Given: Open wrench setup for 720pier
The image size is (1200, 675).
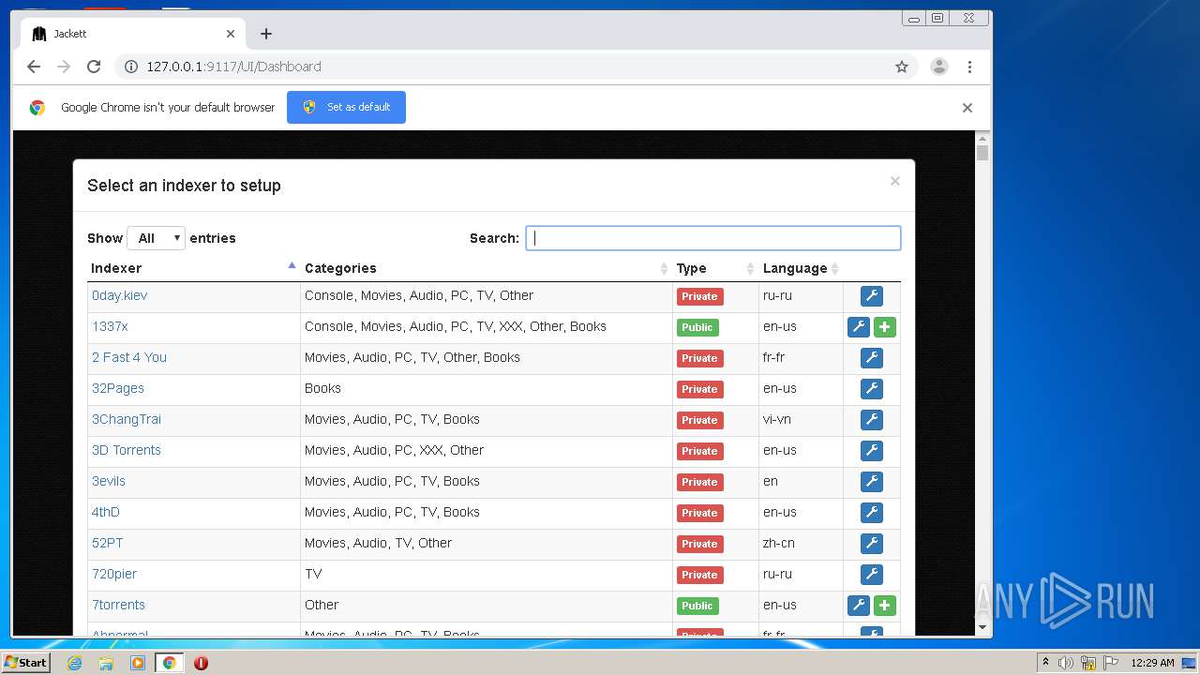Looking at the screenshot, I should point(872,575).
